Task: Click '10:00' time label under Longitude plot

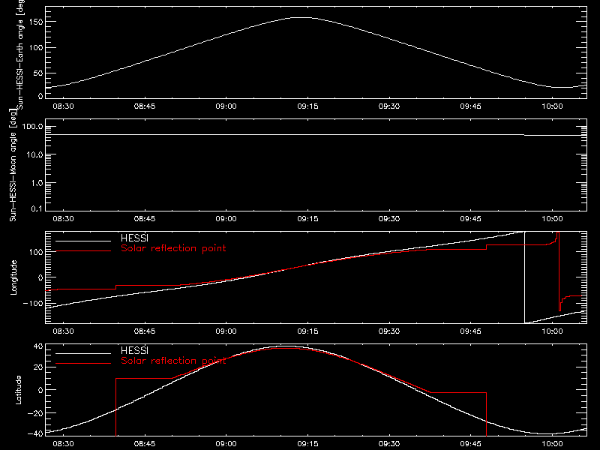Action: [552, 331]
